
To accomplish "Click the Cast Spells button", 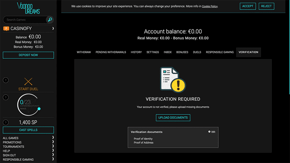I will click(x=28, y=130).
